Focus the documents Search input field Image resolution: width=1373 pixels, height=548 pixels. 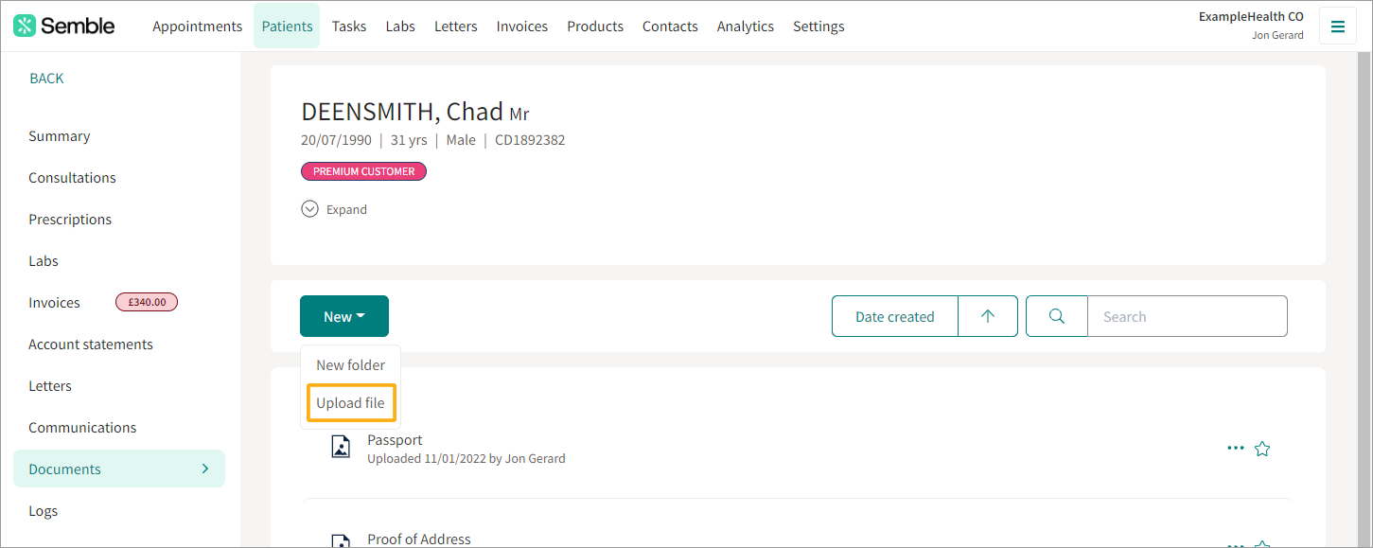coord(1188,316)
